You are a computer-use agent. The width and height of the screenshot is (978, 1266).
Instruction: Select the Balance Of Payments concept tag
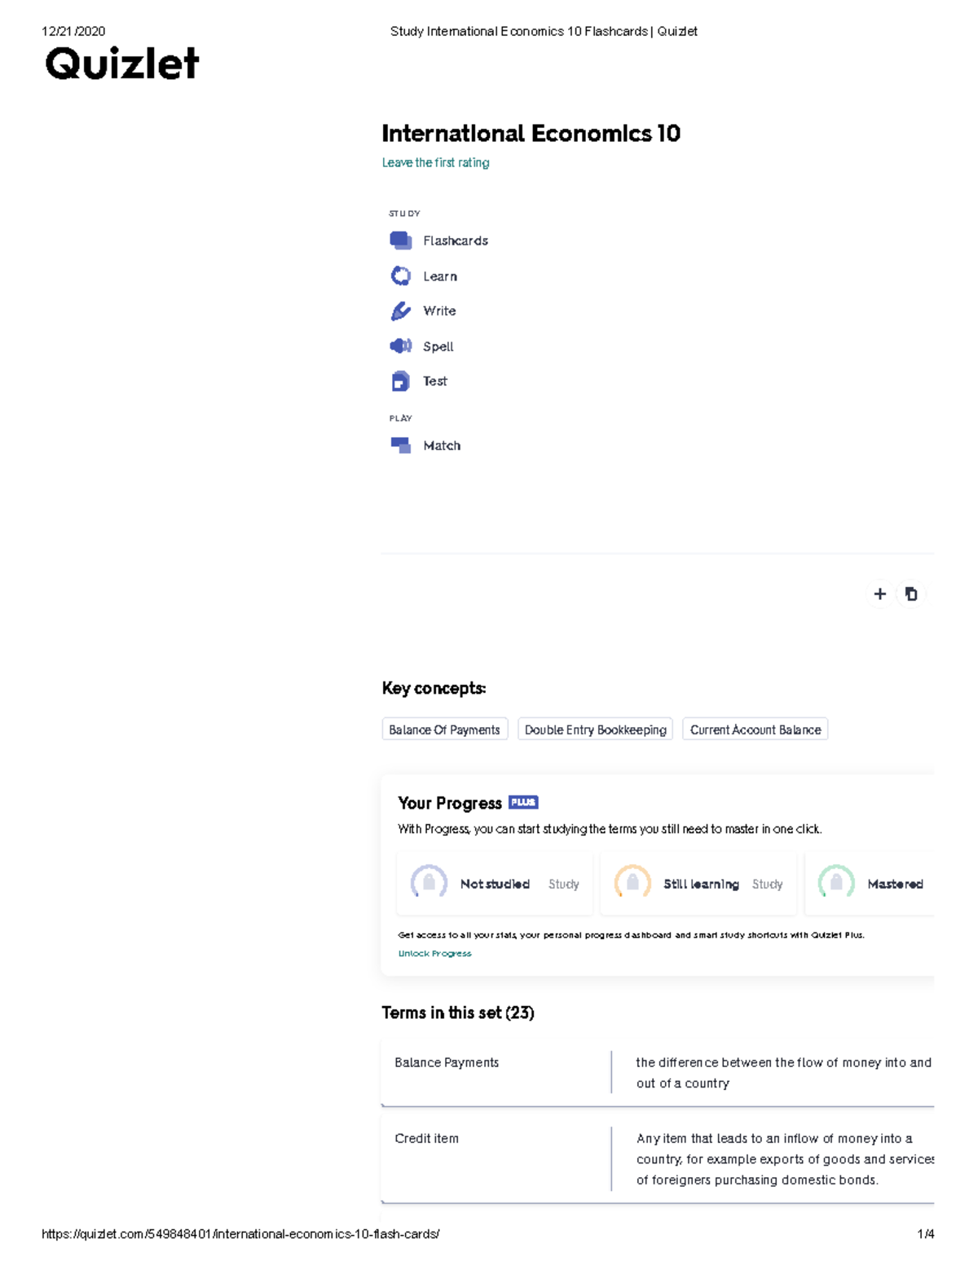pos(445,729)
